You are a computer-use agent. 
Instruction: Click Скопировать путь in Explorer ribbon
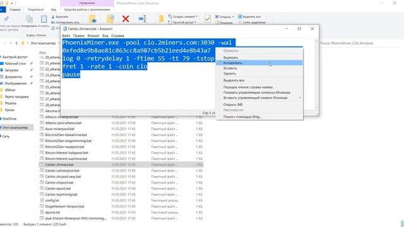point(66,23)
